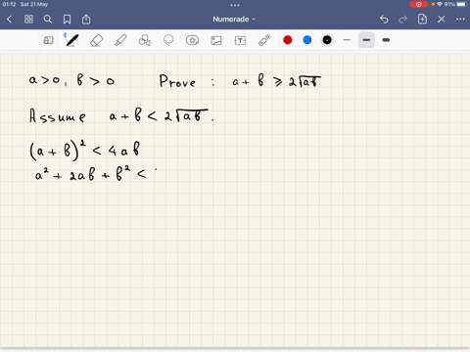Insert an image with the Image tool
Viewport: 470px width, 352px height.
coord(216,40)
